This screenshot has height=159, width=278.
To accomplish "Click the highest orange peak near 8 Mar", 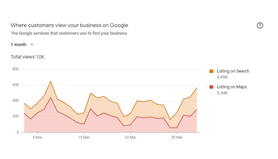I will point(50,81).
